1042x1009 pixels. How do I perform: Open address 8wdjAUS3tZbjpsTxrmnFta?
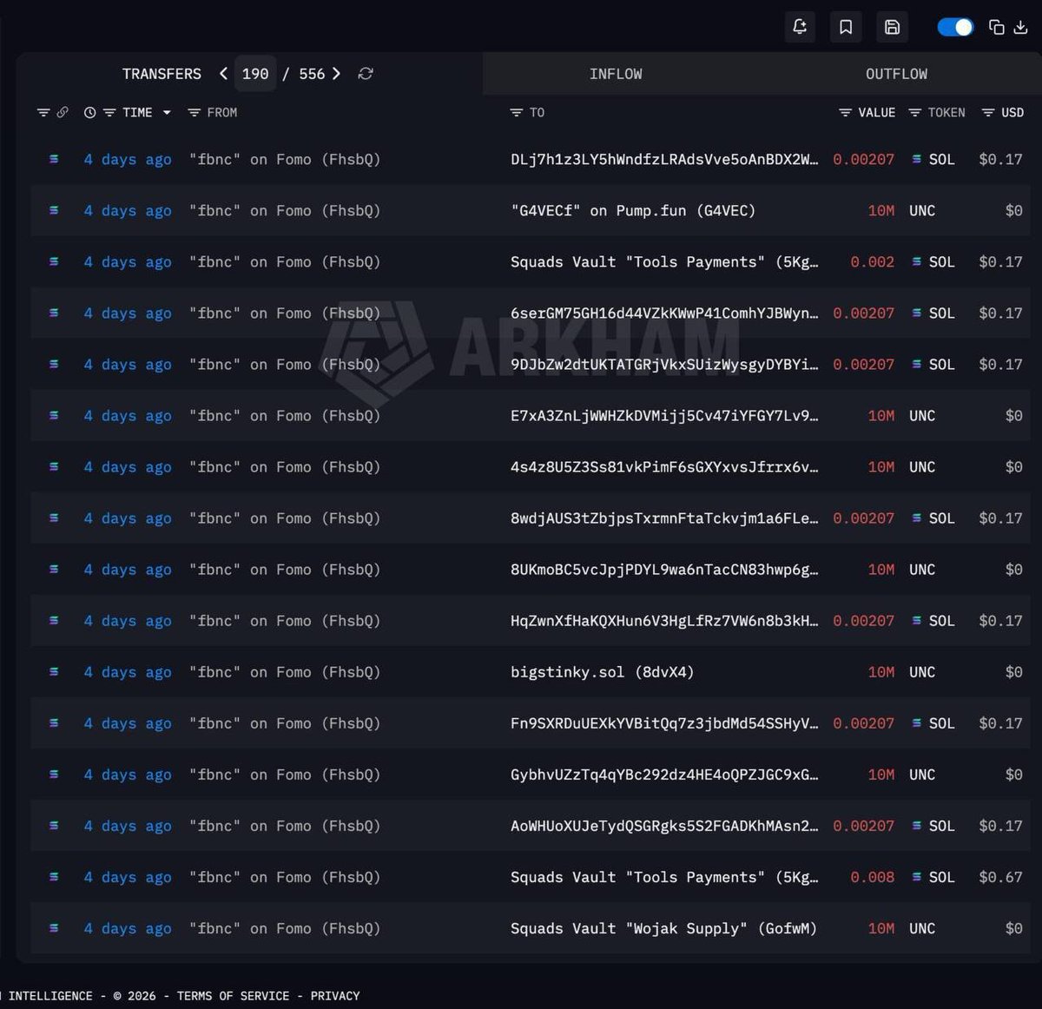pyautogui.click(x=664, y=518)
